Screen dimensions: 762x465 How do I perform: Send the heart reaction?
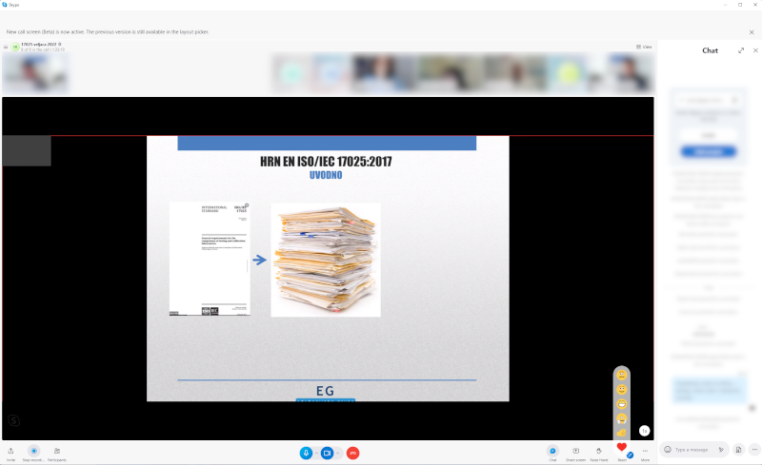click(x=621, y=448)
